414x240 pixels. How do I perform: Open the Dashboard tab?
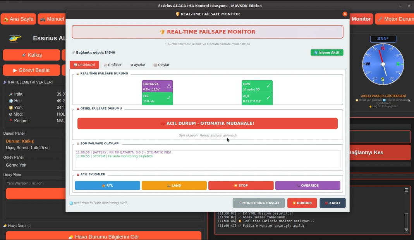point(84,65)
